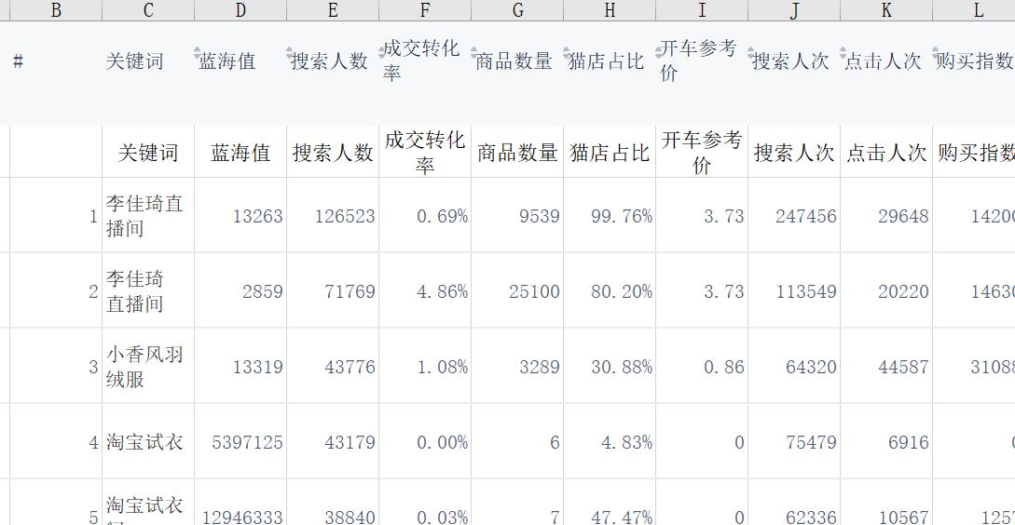Select white table header cell 商品数量
The image size is (1015, 525).
[x=518, y=152]
